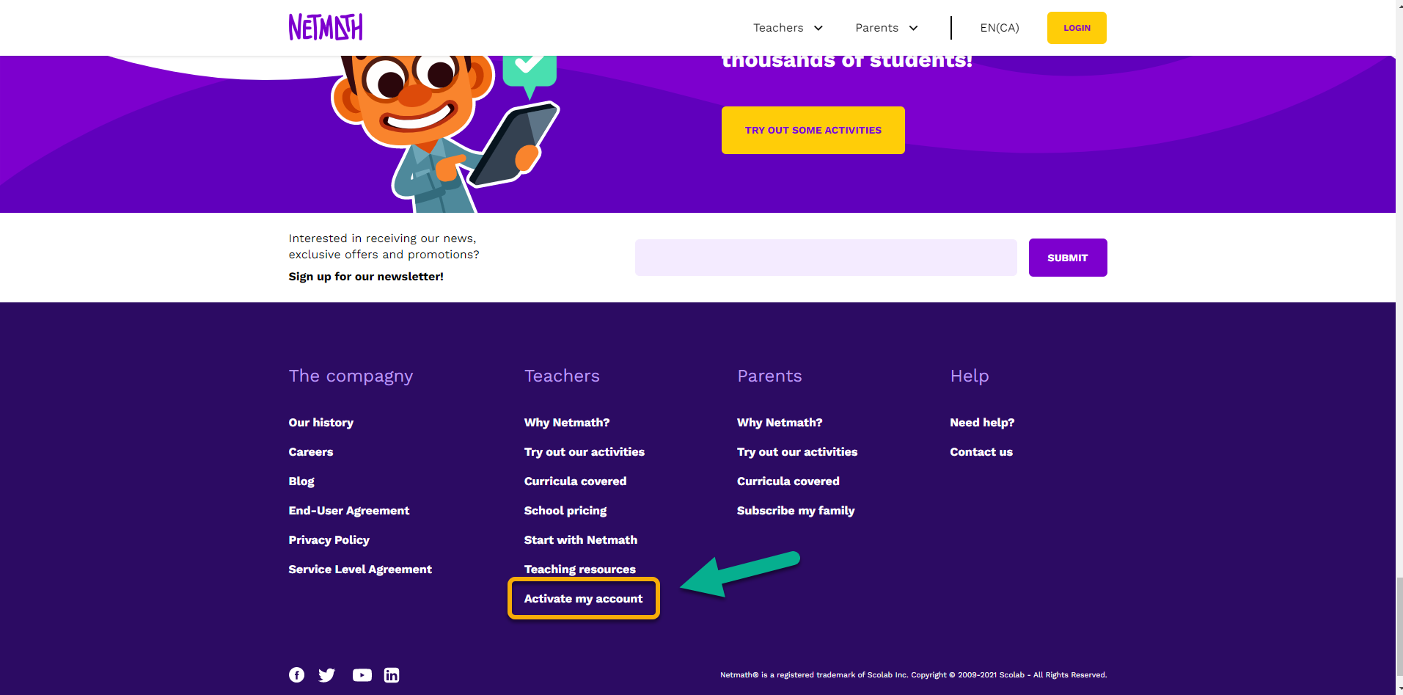Click the Try Out Some Activities button
The image size is (1403, 695).
coord(813,130)
